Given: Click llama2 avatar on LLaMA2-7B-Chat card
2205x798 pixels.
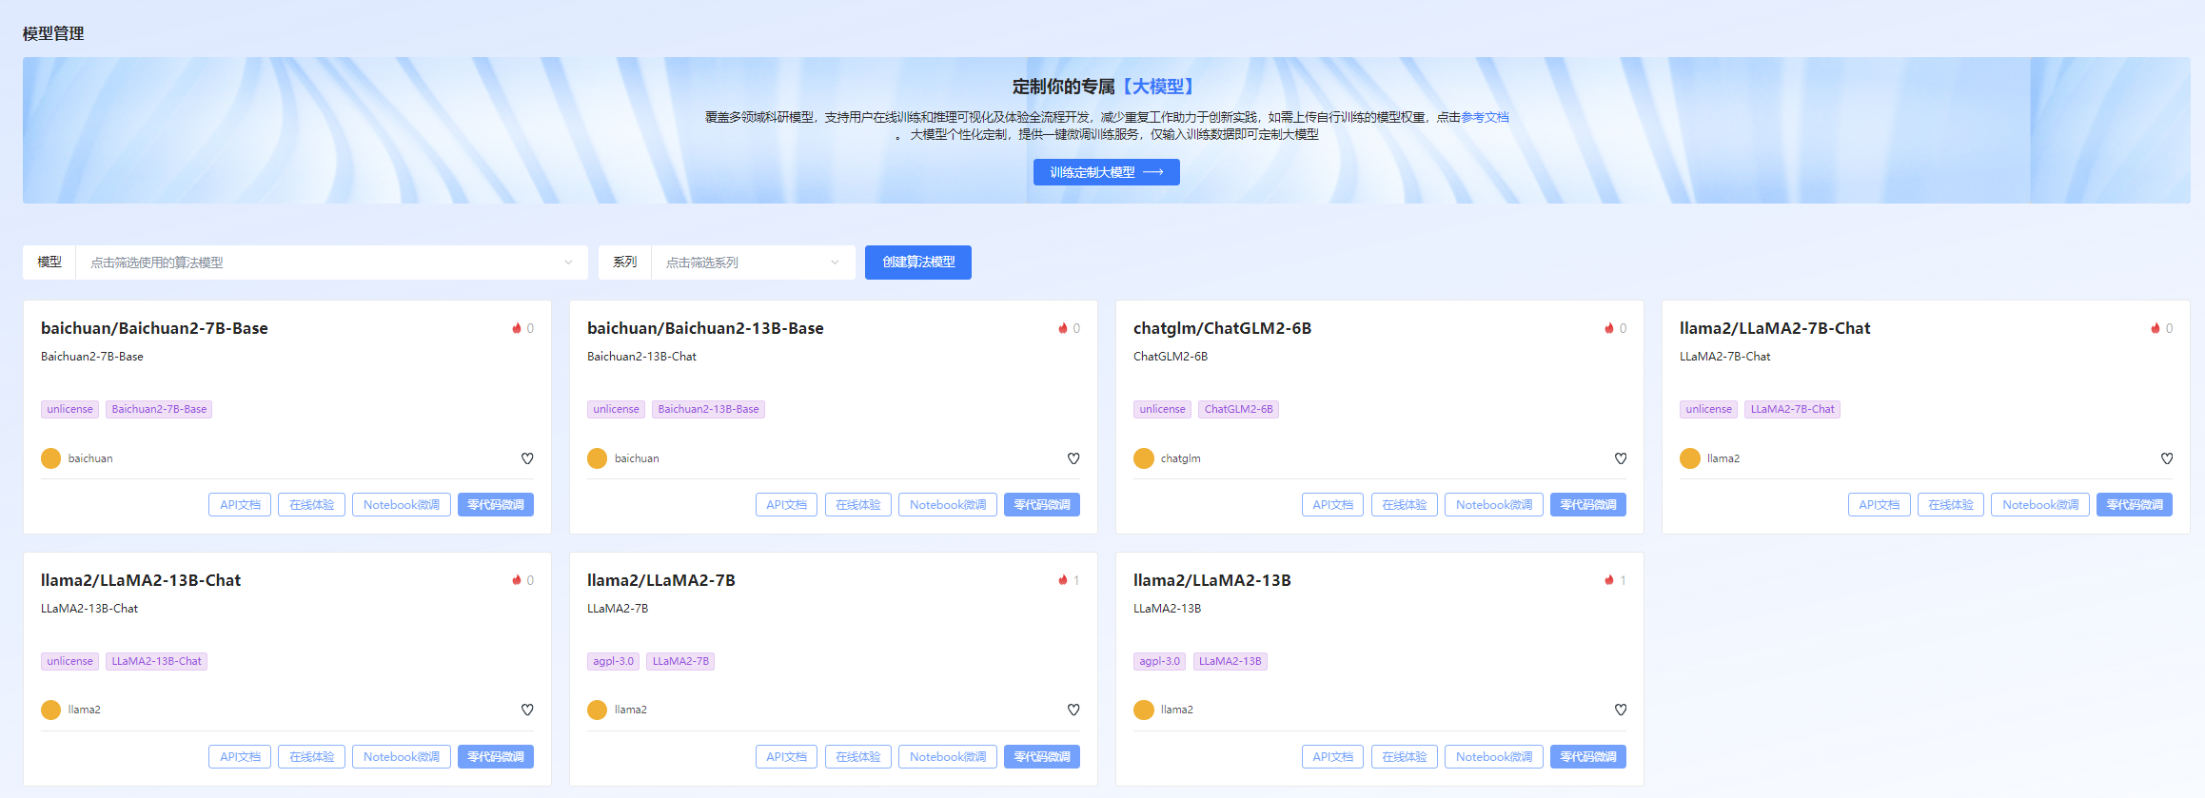Looking at the screenshot, I should tap(1689, 458).
